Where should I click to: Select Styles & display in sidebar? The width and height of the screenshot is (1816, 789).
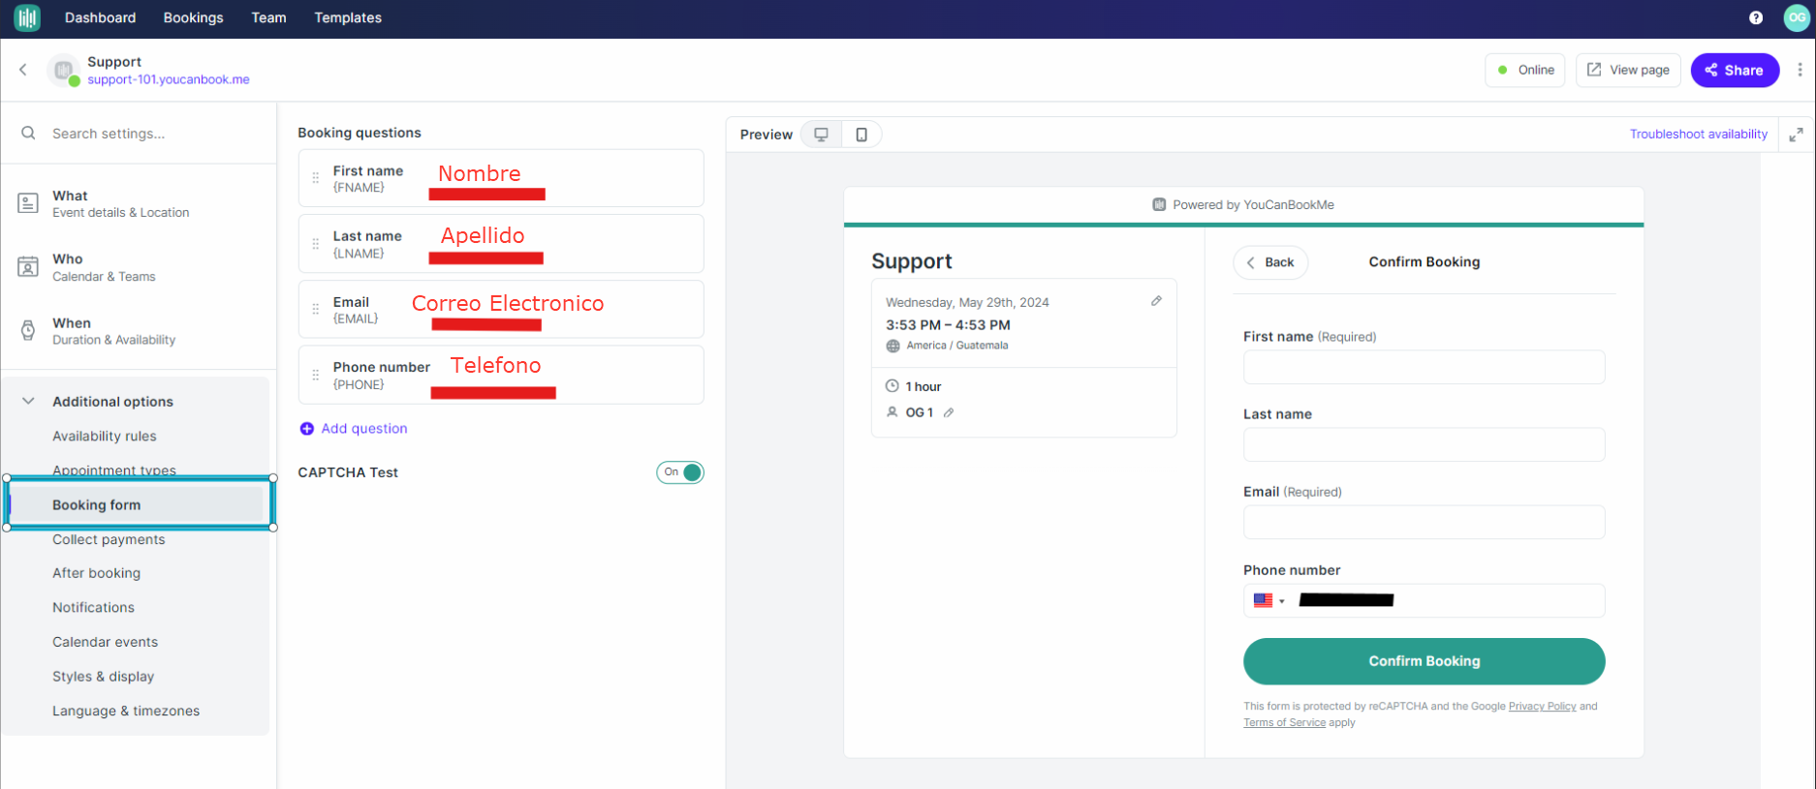click(103, 676)
